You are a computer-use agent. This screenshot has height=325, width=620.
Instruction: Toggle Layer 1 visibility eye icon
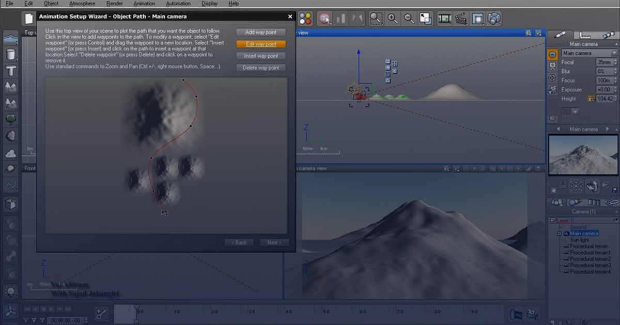(616, 221)
